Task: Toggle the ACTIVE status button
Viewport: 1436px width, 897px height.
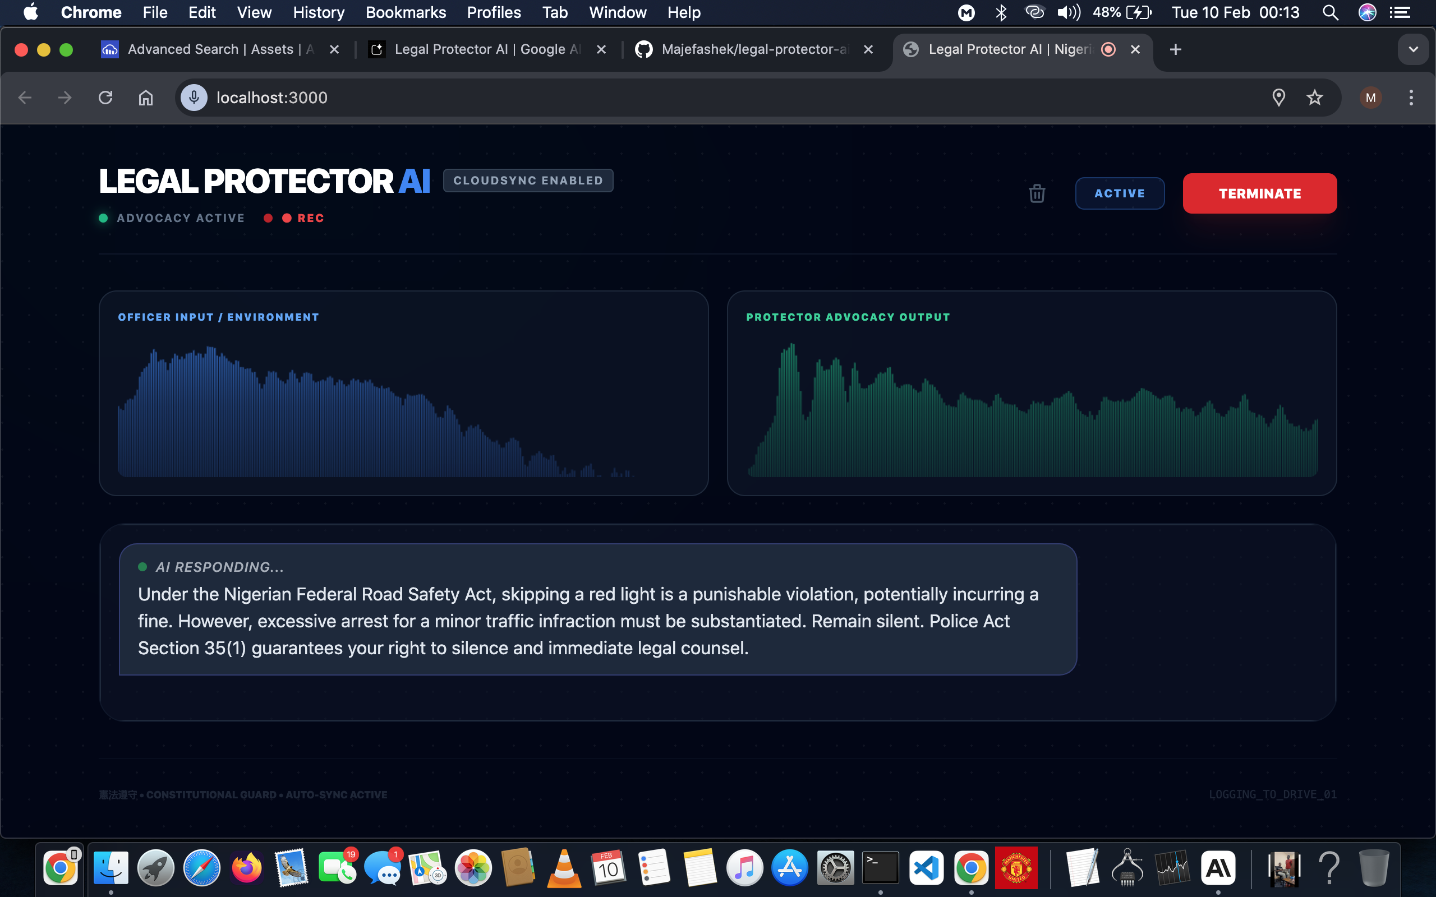Action: pos(1119,193)
